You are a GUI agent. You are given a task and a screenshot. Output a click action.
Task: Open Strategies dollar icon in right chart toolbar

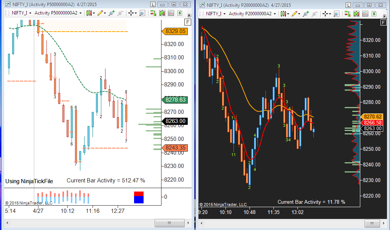[x=374, y=14]
